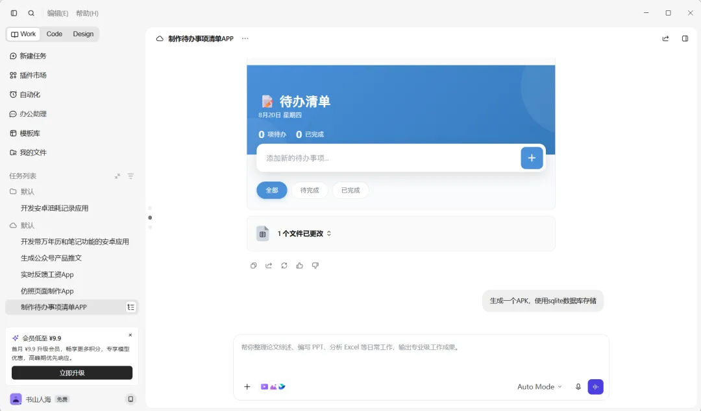Open task 仿照页面制作App

coord(47,291)
